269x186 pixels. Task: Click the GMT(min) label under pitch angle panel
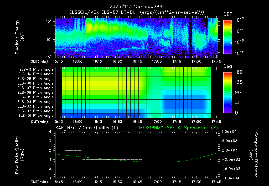click(39, 122)
